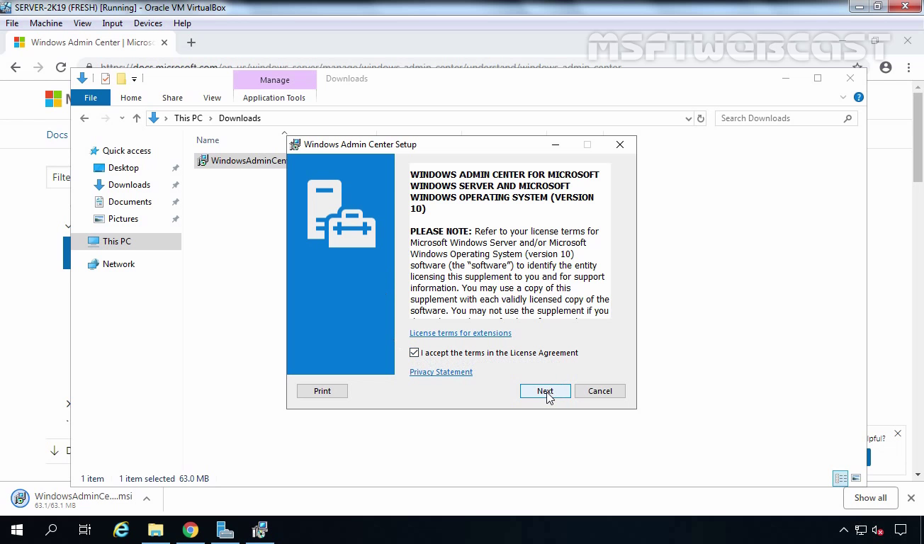Open taskbar Search icon
924x544 pixels.
51,530
